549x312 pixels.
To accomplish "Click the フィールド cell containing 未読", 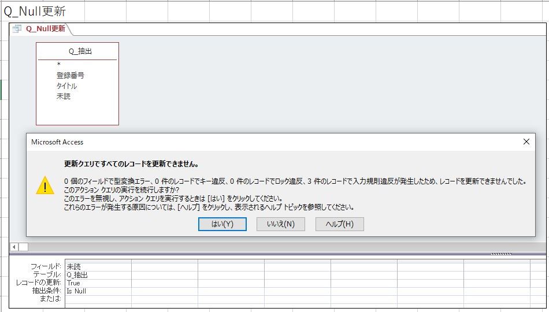I will pyautogui.click(x=98, y=266).
